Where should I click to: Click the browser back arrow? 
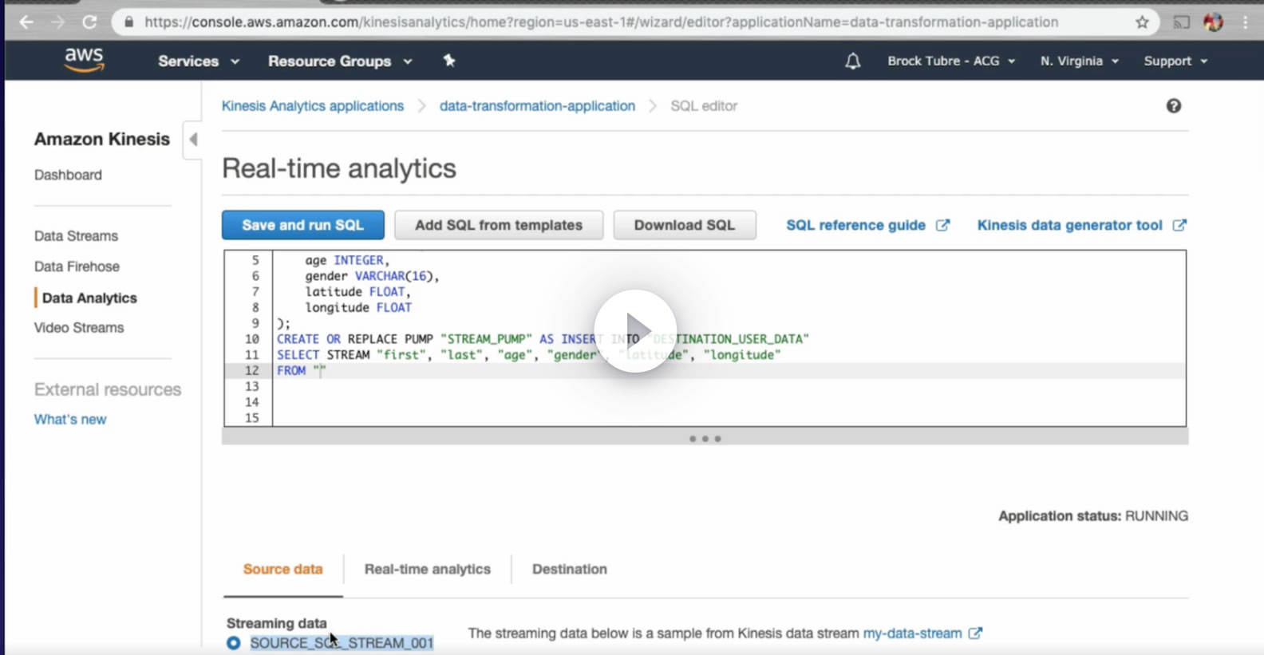26,22
